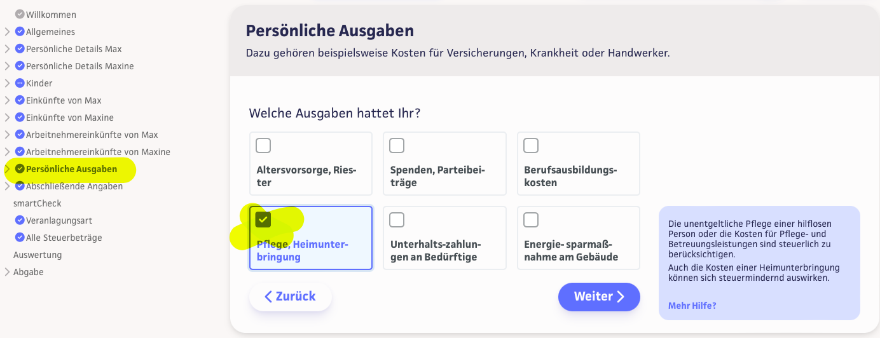This screenshot has height=338, width=880.
Task: Expand Arbeitnehmereinkünfte von Maxine chevron
Action: [x=7, y=152]
